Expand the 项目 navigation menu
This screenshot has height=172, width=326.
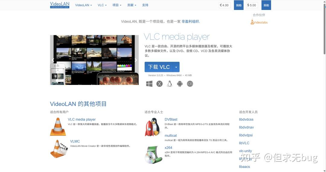pos(117,5)
